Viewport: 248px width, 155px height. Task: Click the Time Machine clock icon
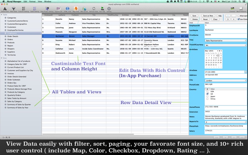pyautogui.click(x=200, y=2)
